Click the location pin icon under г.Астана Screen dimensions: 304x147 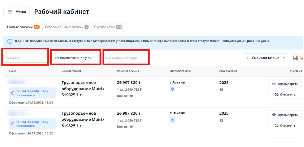pos(172,89)
